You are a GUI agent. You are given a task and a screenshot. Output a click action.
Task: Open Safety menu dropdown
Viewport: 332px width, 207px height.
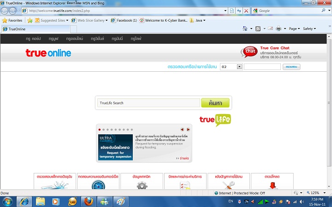pyautogui.click(x=309, y=29)
